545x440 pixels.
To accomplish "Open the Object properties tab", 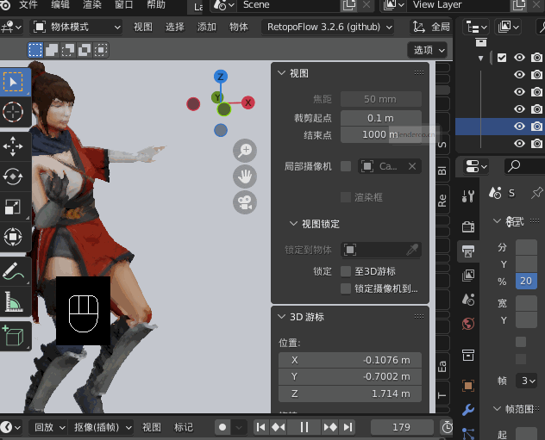I will click(x=468, y=386).
